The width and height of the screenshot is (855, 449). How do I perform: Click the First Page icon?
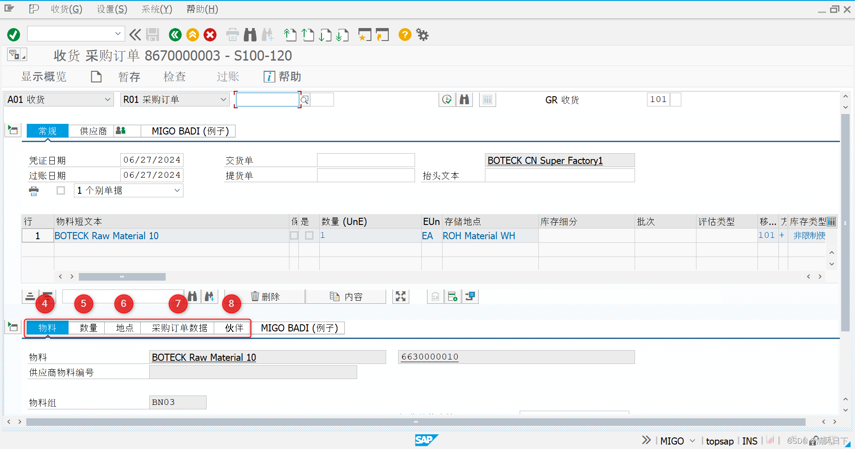tap(290, 35)
